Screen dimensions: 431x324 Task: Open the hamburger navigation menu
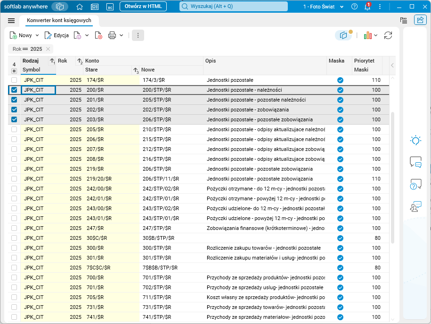coord(11,21)
